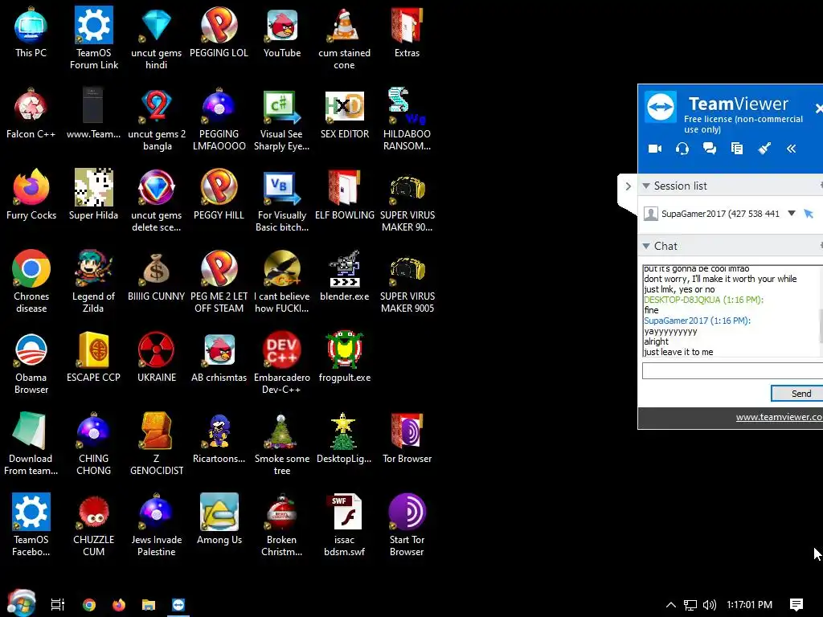The height and width of the screenshot is (617, 823).
Task: Select SupaGamer2017 session entry
Action: [x=720, y=214]
